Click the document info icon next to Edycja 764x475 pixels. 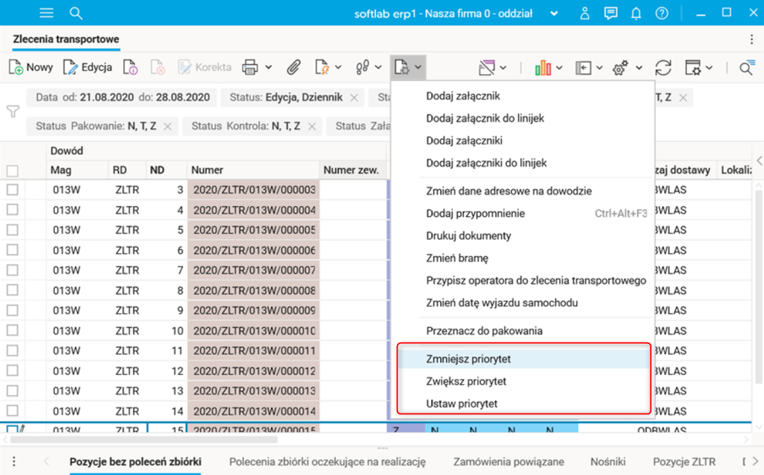coord(130,68)
